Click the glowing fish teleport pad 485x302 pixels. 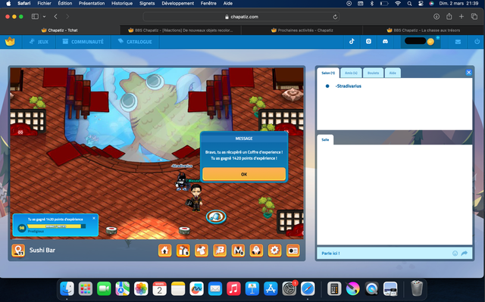[x=216, y=216]
